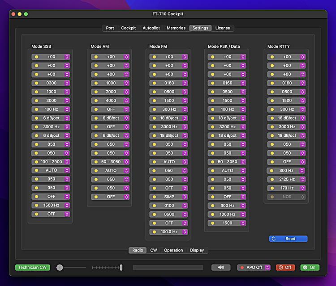
Task: Click the Mode PSK / Data heading
Action: tap(224, 46)
